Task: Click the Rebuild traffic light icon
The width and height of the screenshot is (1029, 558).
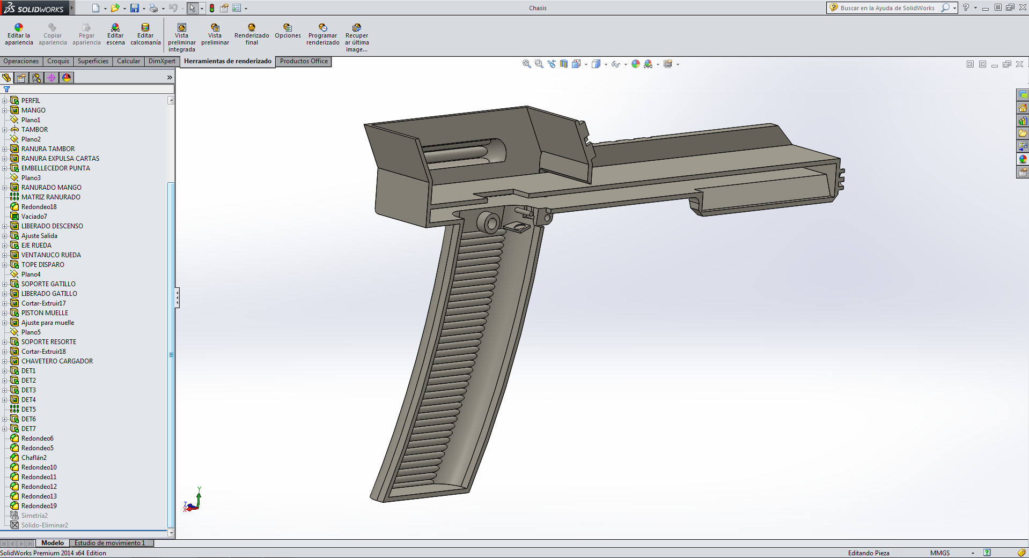Action: point(212,8)
